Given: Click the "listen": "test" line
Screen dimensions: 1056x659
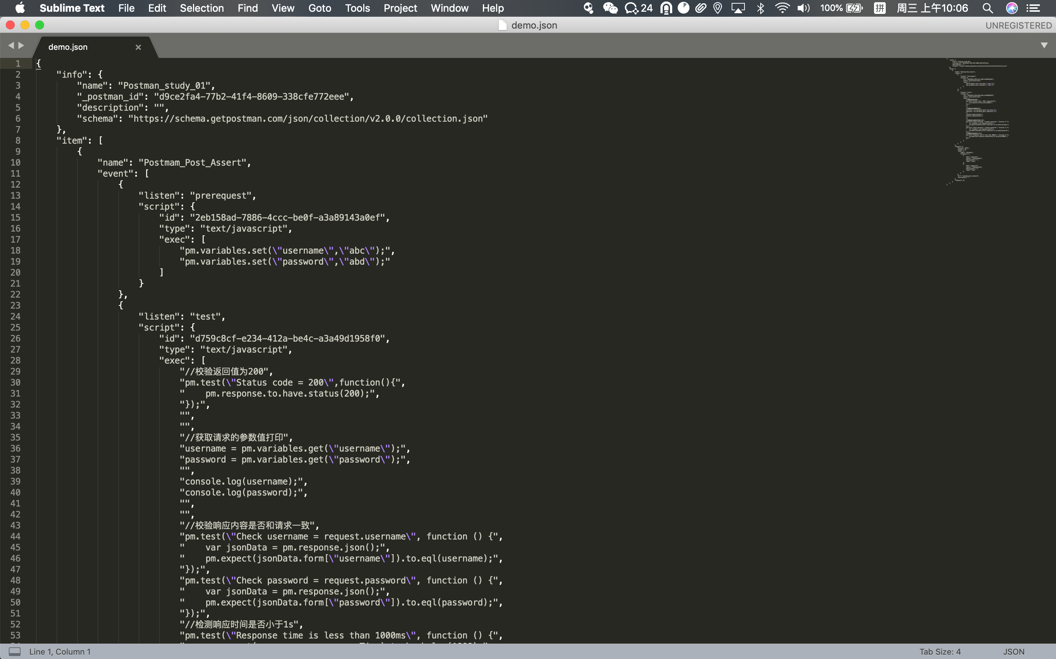Looking at the screenshot, I should (182, 316).
